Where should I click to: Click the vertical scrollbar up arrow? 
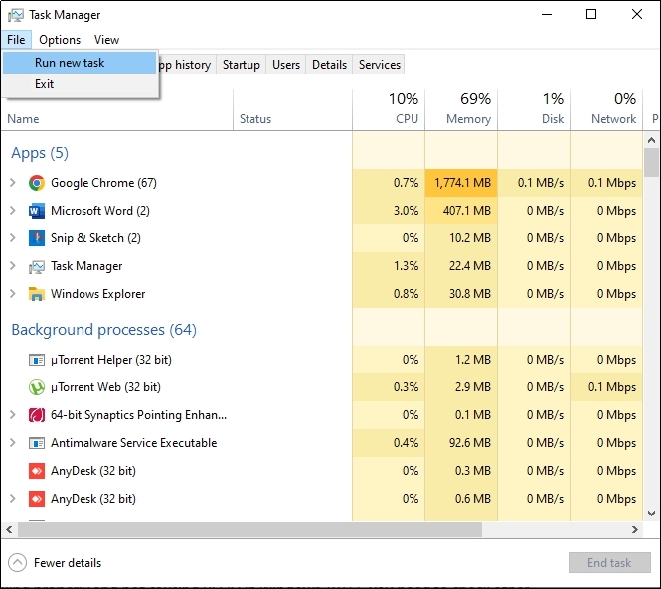coord(651,140)
